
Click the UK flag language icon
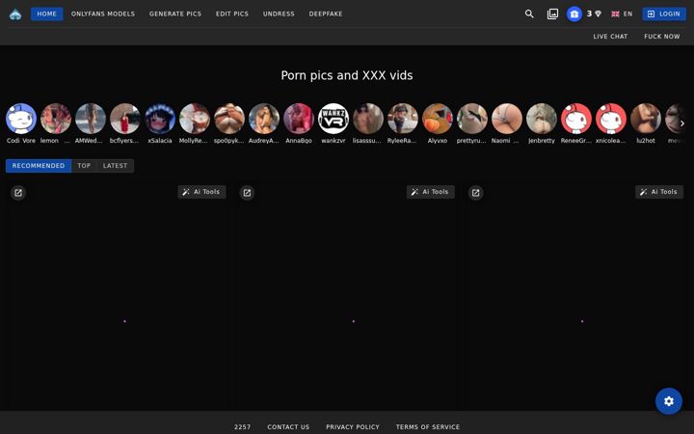coord(615,14)
